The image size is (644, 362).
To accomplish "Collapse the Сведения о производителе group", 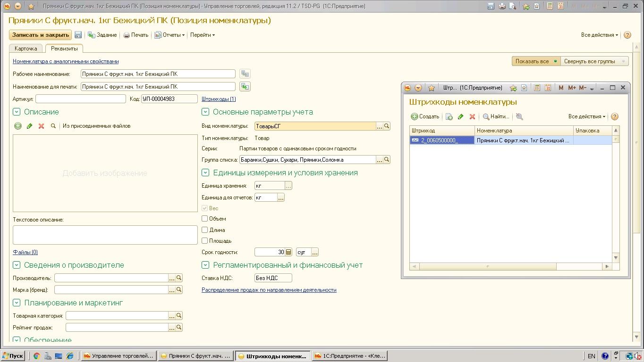I will [x=17, y=265].
